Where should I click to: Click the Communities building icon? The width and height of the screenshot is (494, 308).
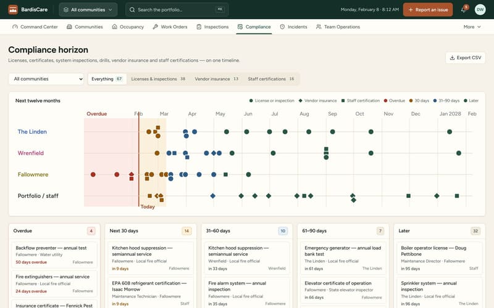[69, 27]
